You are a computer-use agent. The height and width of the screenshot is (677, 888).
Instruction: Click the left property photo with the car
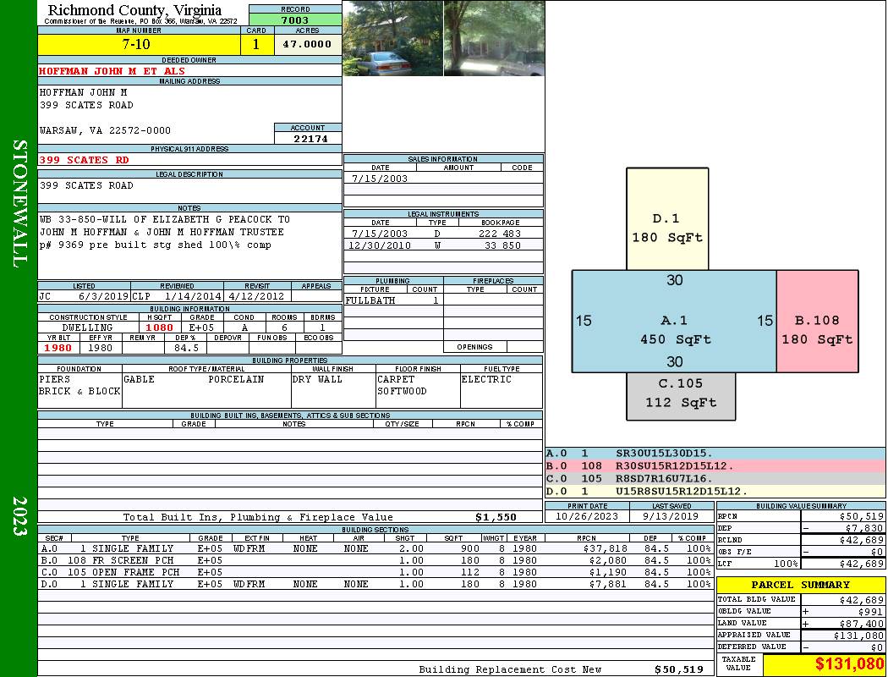point(392,39)
